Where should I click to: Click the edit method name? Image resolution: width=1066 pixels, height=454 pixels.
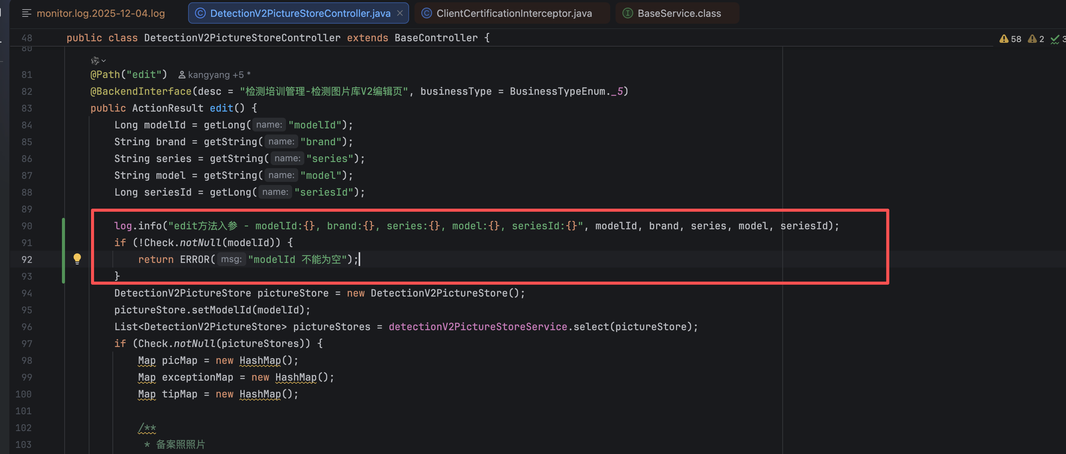[x=221, y=108]
